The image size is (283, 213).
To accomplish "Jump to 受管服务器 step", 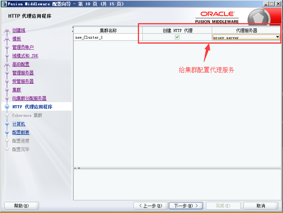I will pos(23,81).
